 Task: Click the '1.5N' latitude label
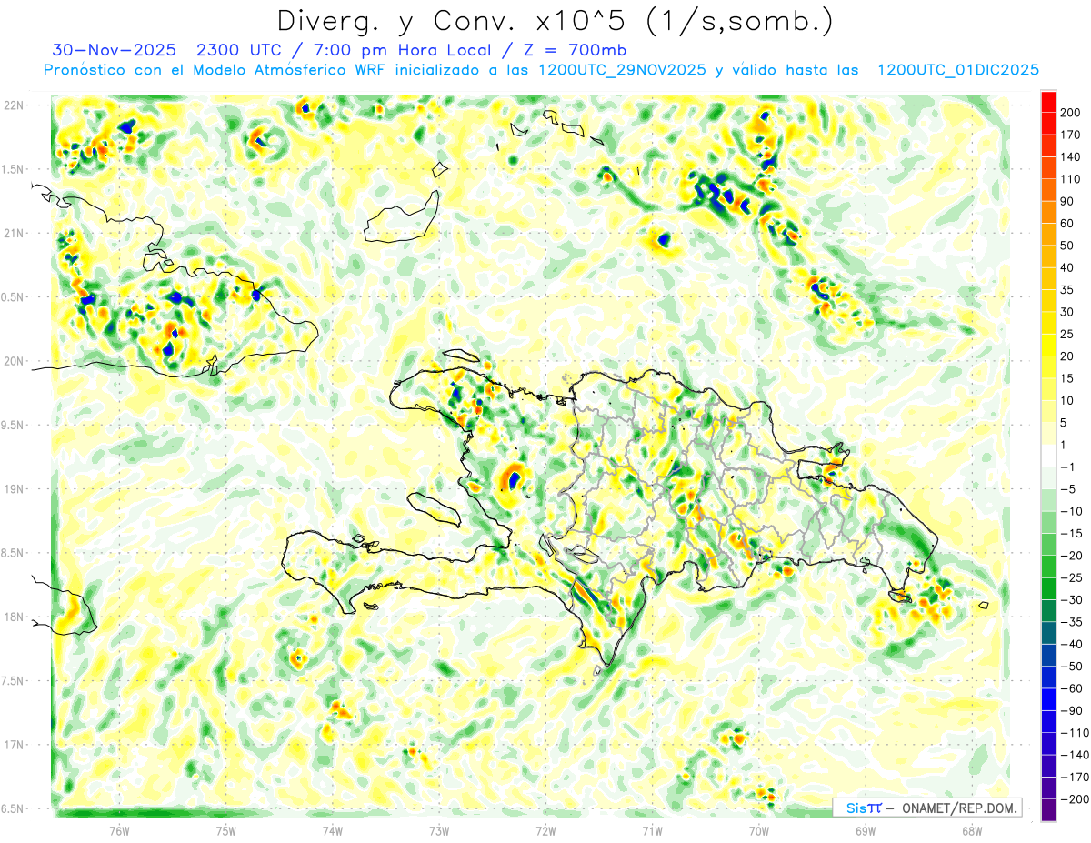(x=12, y=169)
